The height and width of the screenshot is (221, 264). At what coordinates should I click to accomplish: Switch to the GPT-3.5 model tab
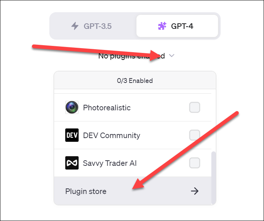point(93,26)
